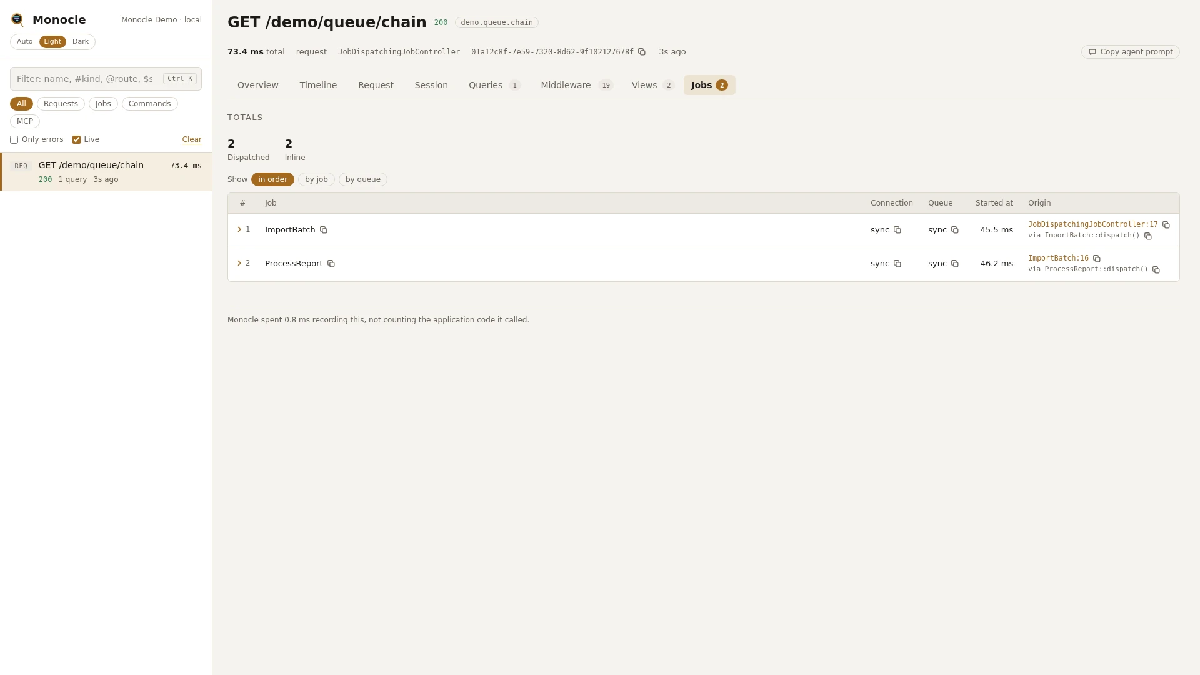Open the Session tab

(x=431, y=85)
